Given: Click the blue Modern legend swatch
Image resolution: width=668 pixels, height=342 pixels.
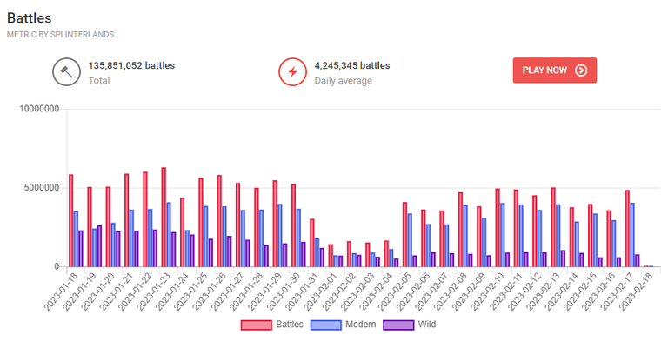Looking at the screenshot, I should point(326,325).
